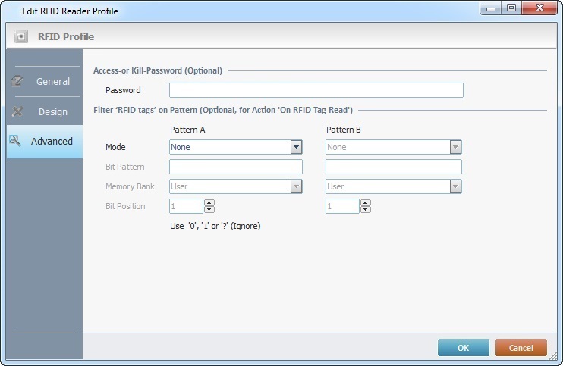Image resolution: width=563 pixels, height=366 pixels.
Task: Click the General tab icon in sidebar
Action: 17,81
